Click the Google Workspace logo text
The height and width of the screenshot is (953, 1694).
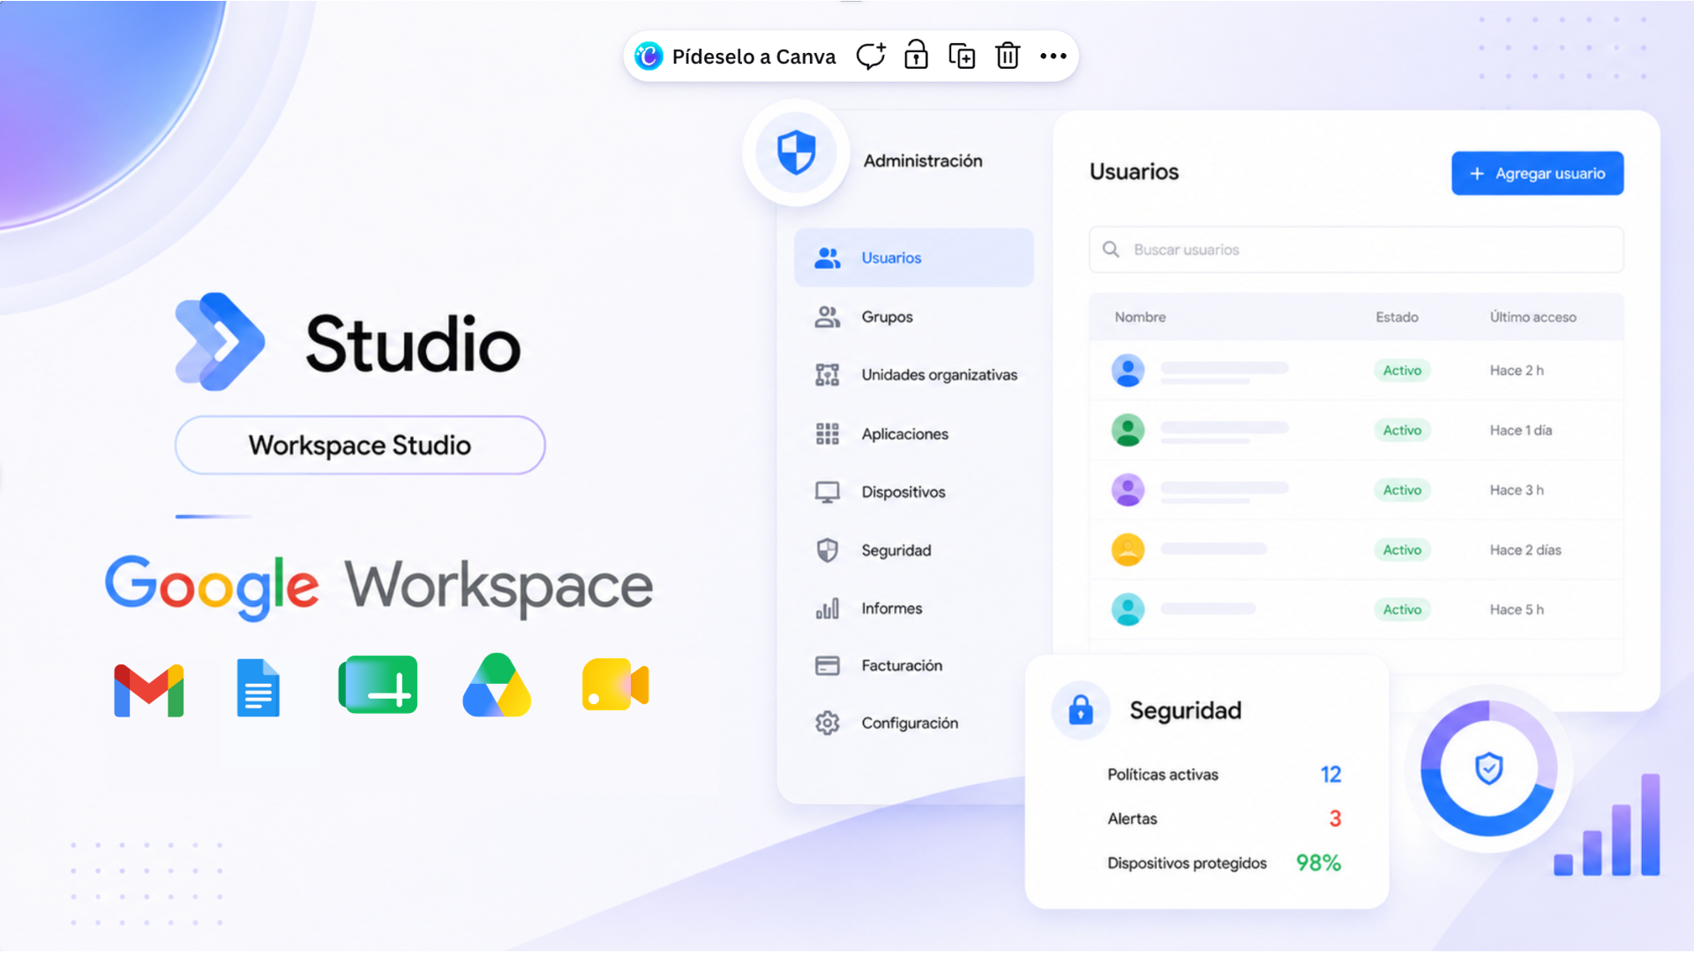(x=379, y=587)
